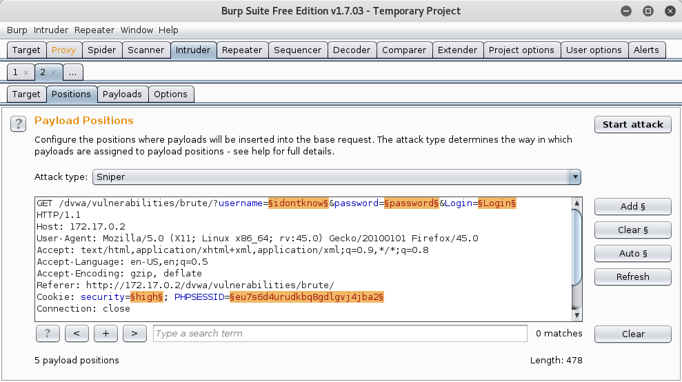Switch to the Extender tab
This screenshot has width=682, height=382.
tap(457, 50)
